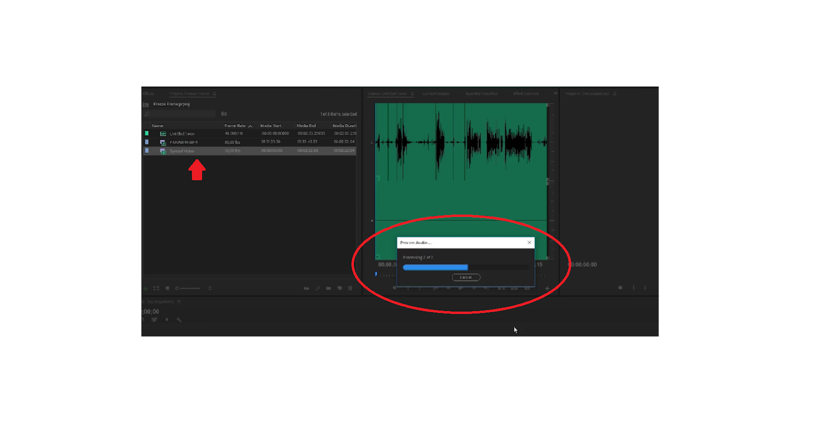The height and width of the screenshot is (443, 834).
Task: Click the Freeze Frame.prproj project name
Action: [171, 104]
